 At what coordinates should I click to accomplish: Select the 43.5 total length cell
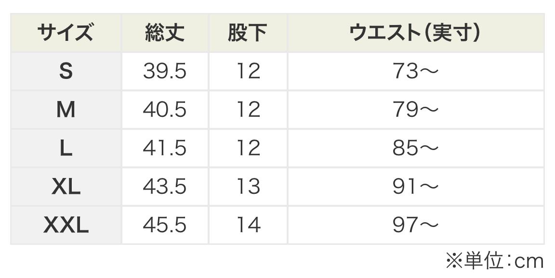(x=165, y=187)
